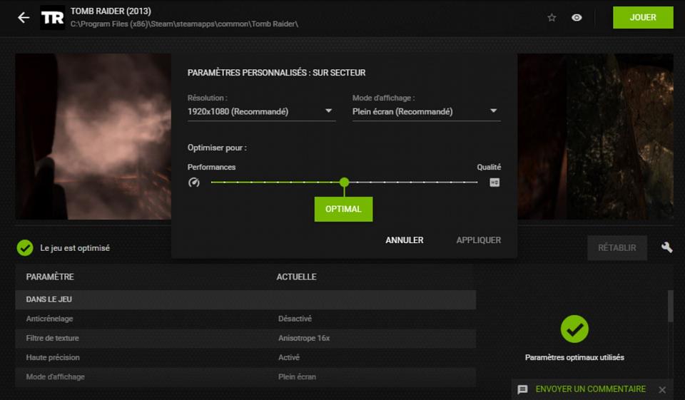
Task: Click the feedback comment bubble icon
Action: tap(522, 389)
